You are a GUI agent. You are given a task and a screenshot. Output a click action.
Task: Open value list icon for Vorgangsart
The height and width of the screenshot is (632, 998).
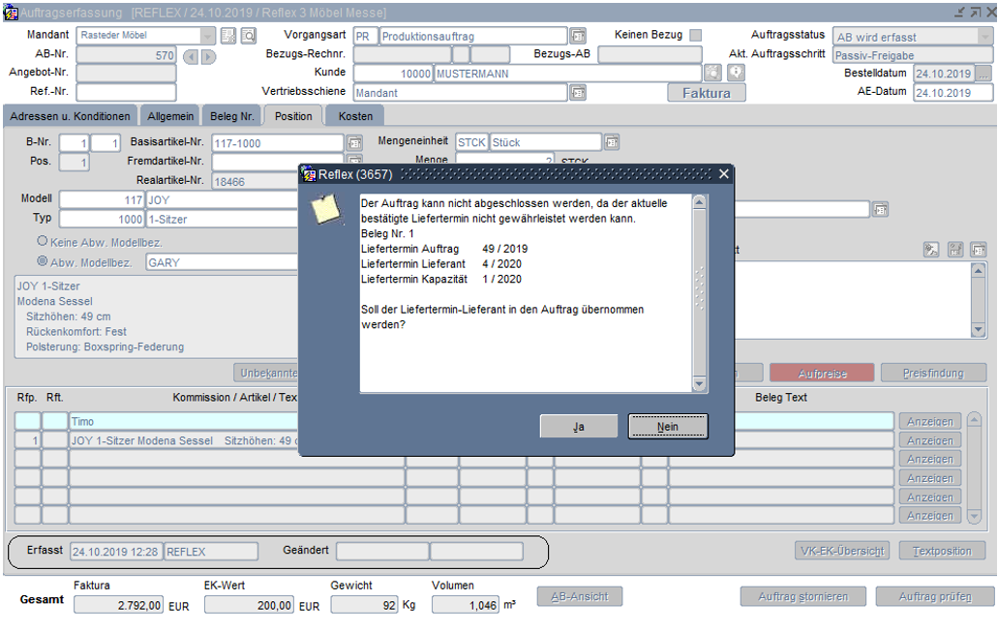click(x=578, y=36)
